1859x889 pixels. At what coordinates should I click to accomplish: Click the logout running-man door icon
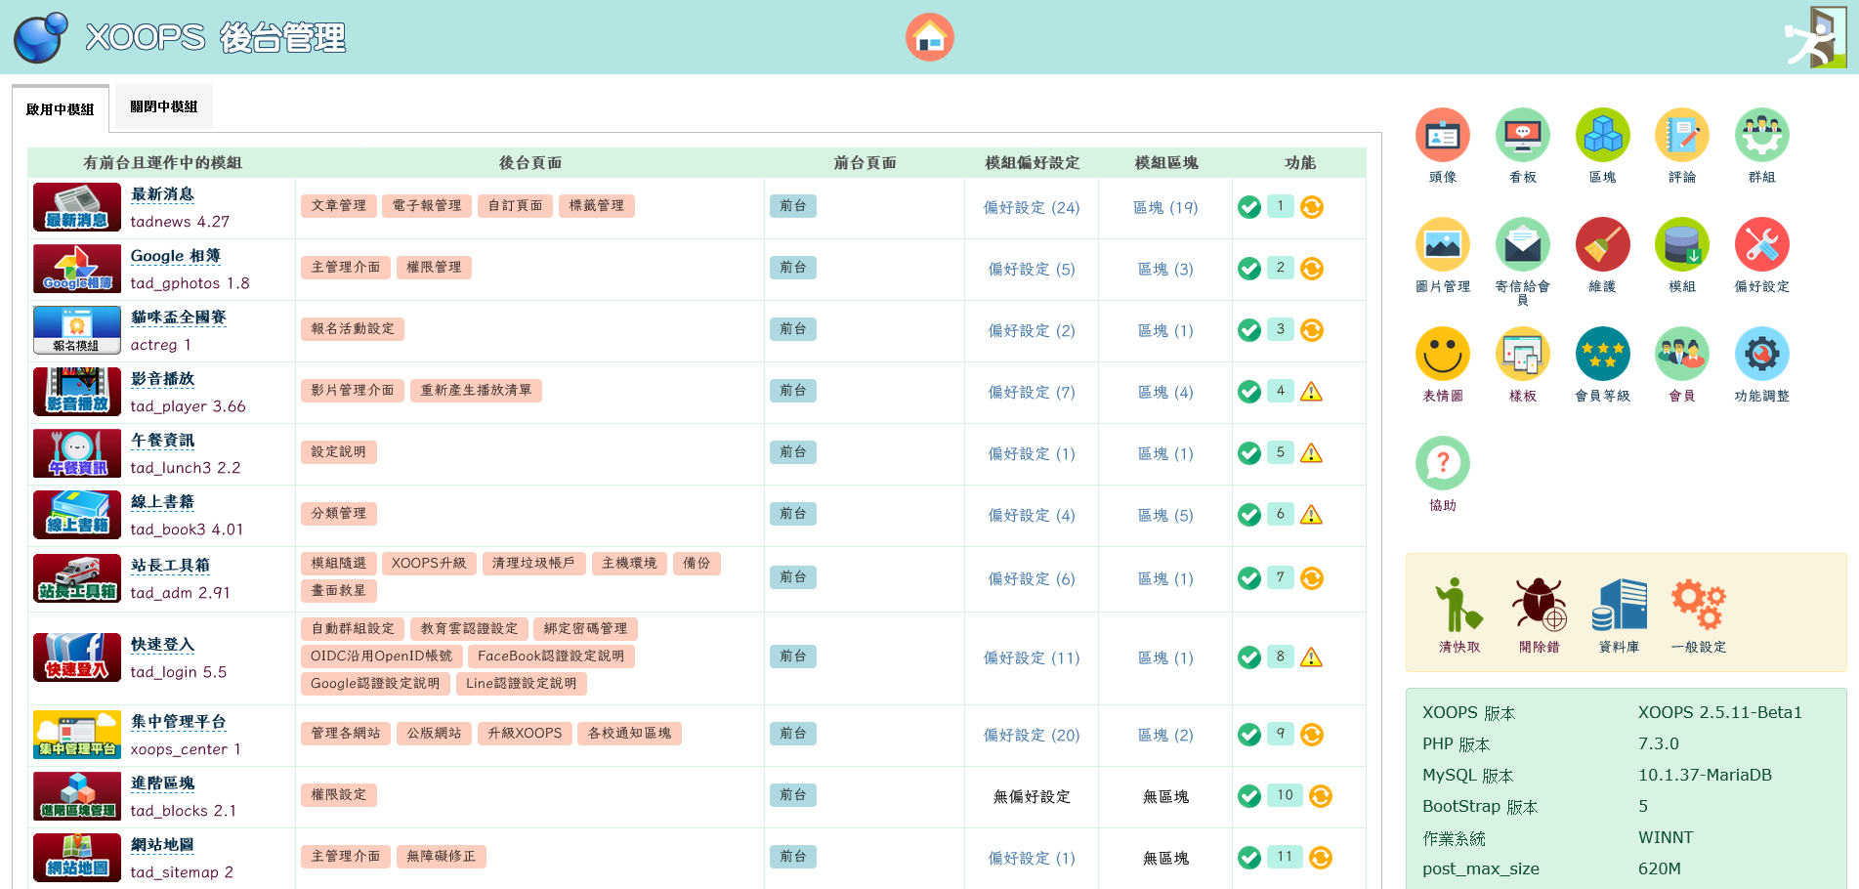1814,38
